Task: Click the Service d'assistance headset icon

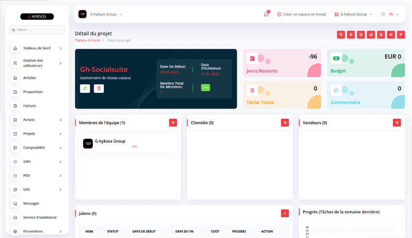Action: pyautogui.click(x=15, y=218)
